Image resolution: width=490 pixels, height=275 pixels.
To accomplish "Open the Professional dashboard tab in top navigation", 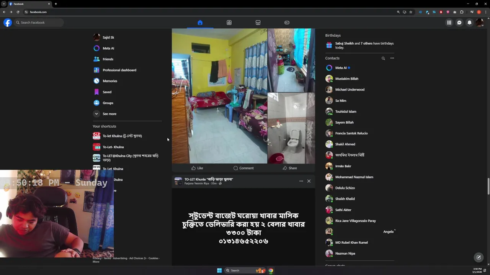I will 229,23.
